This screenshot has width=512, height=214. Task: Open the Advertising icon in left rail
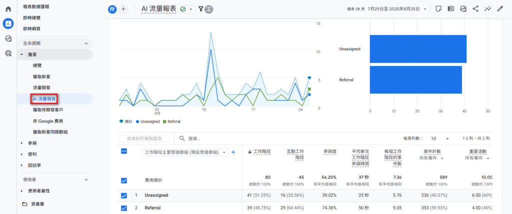tap(8, 53)
